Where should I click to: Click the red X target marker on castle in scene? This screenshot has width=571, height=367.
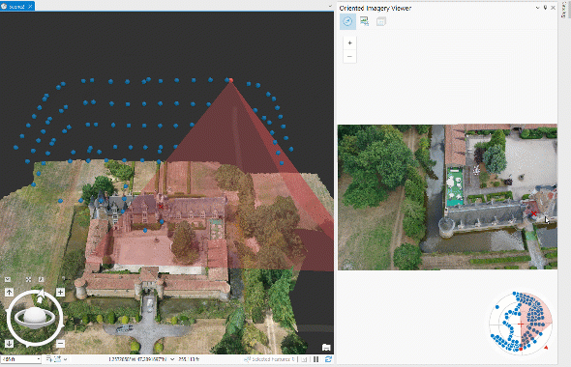(161, 207)
